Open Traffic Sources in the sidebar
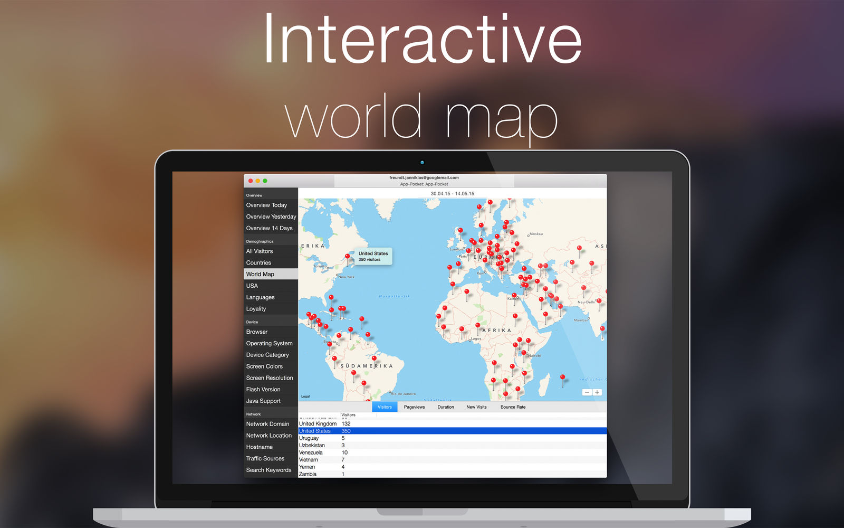 265,458
